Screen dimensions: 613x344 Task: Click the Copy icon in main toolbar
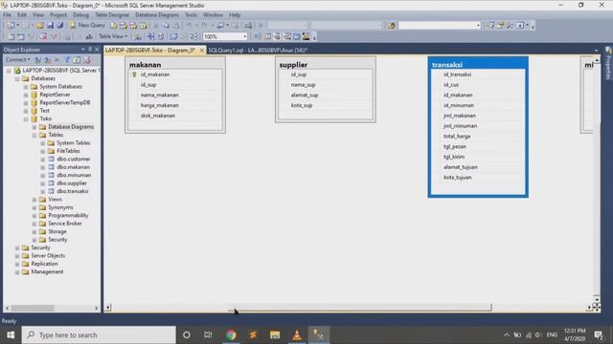pos(166,26)
